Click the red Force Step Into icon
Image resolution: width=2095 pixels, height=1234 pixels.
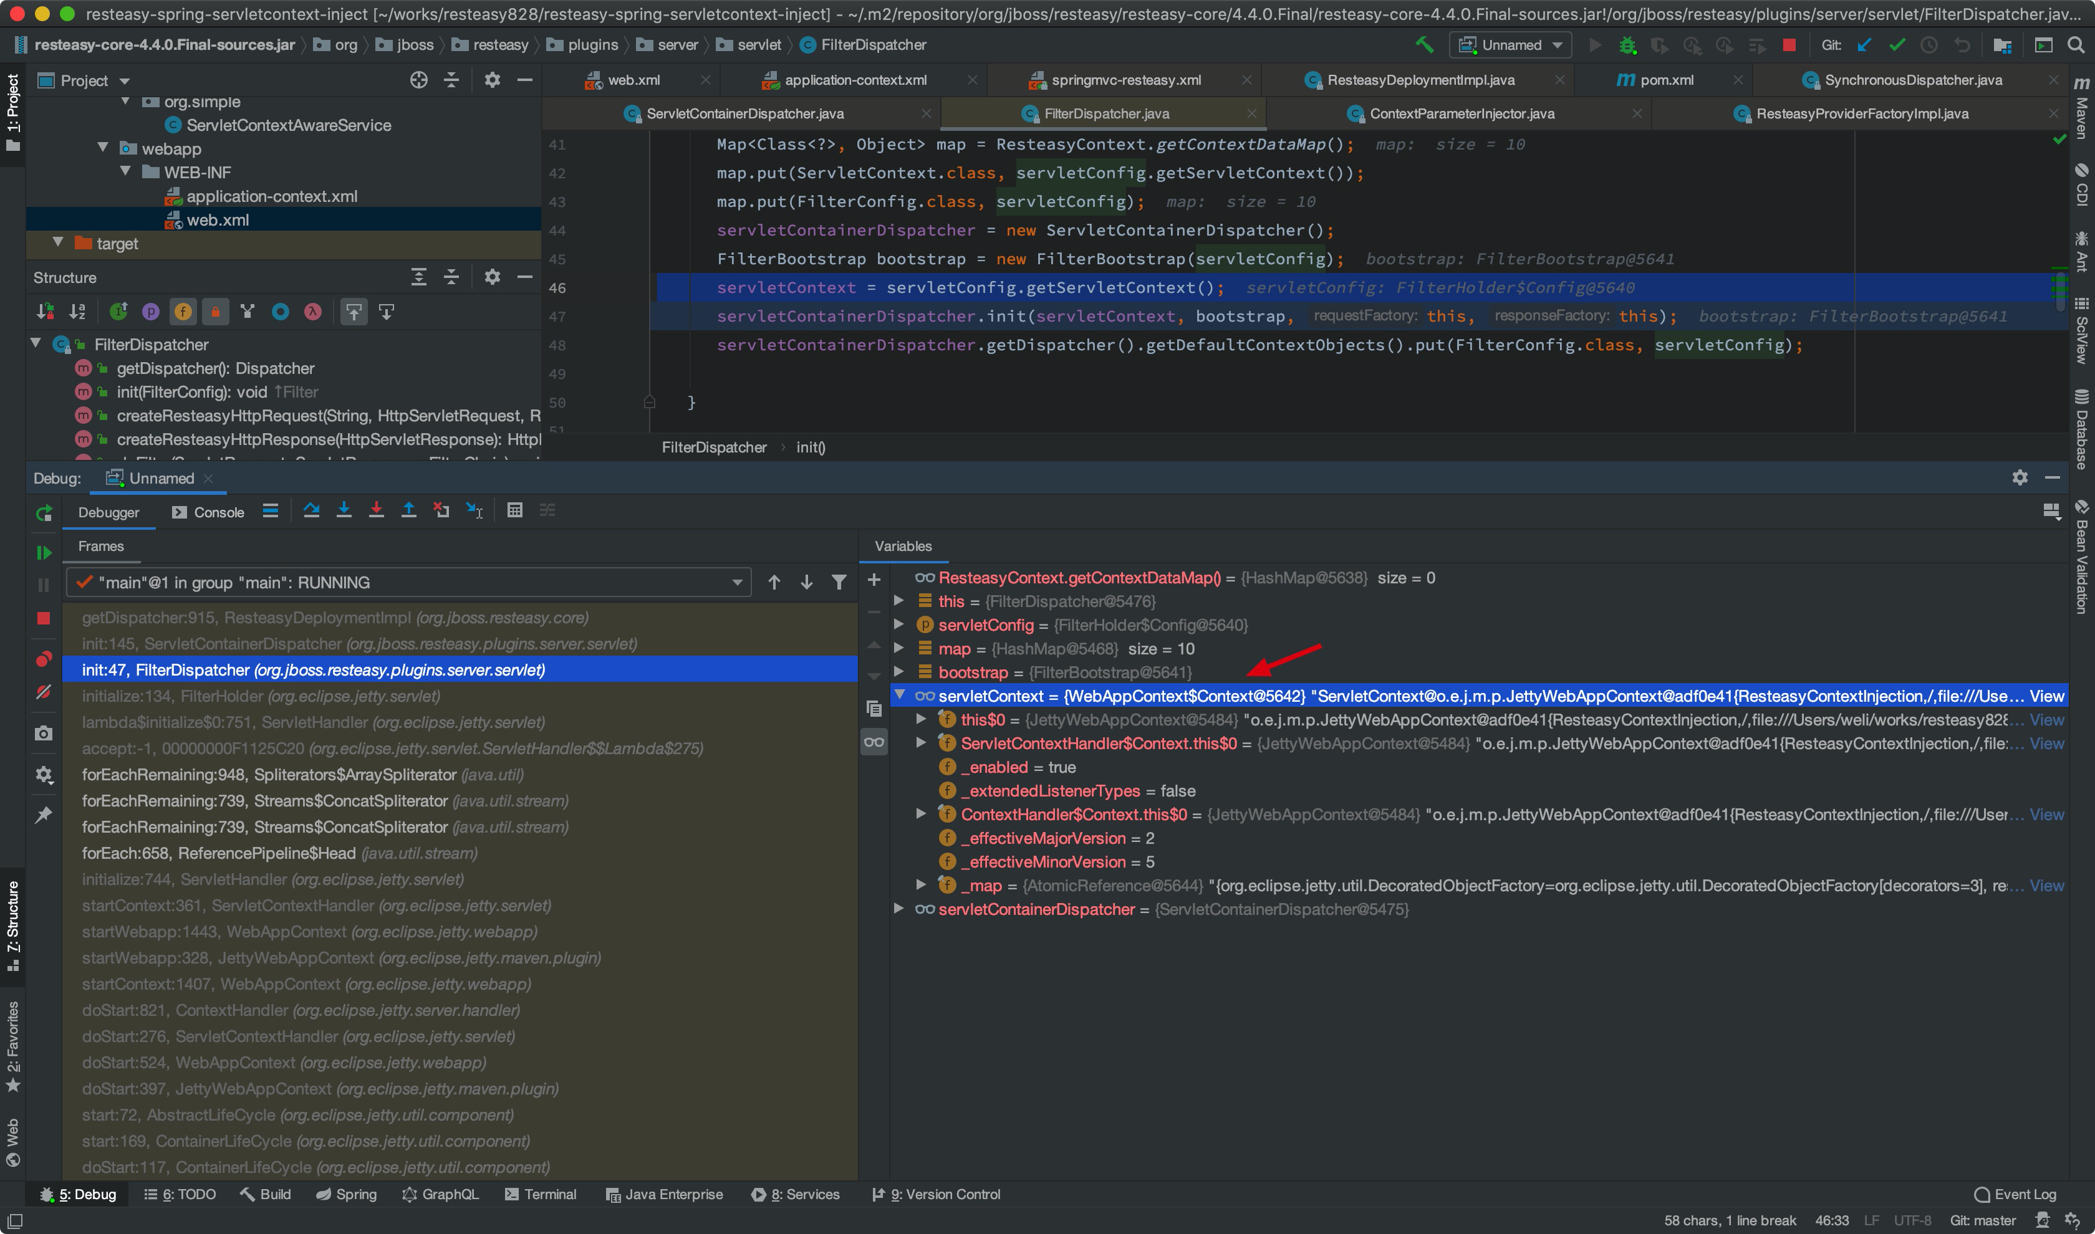(376, 510)
